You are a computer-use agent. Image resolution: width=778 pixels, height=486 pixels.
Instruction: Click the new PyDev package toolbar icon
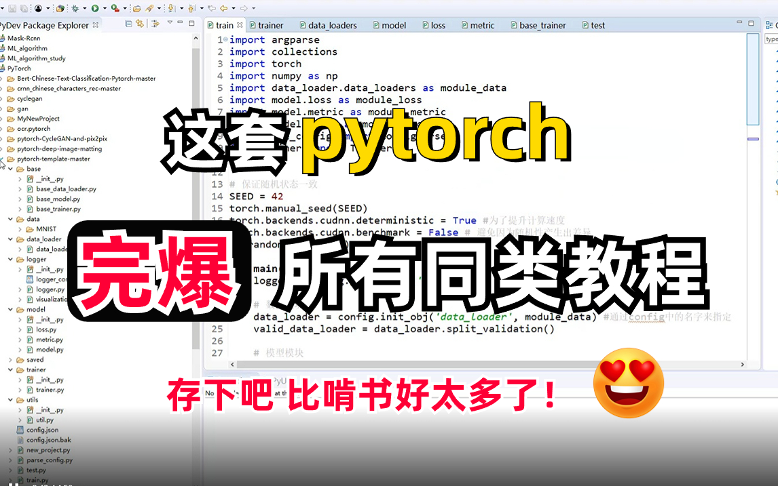pyautogui.click(x=60, y=8)
